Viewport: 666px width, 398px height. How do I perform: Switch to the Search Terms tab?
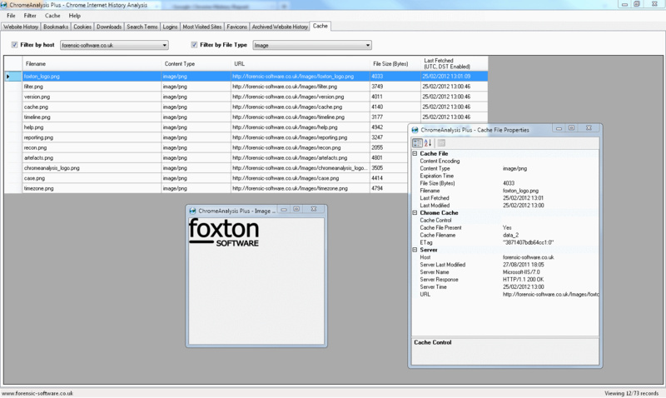(x=142, y=27)
